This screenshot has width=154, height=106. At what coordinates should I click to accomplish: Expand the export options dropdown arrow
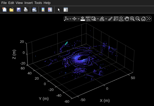pos(106,19)
